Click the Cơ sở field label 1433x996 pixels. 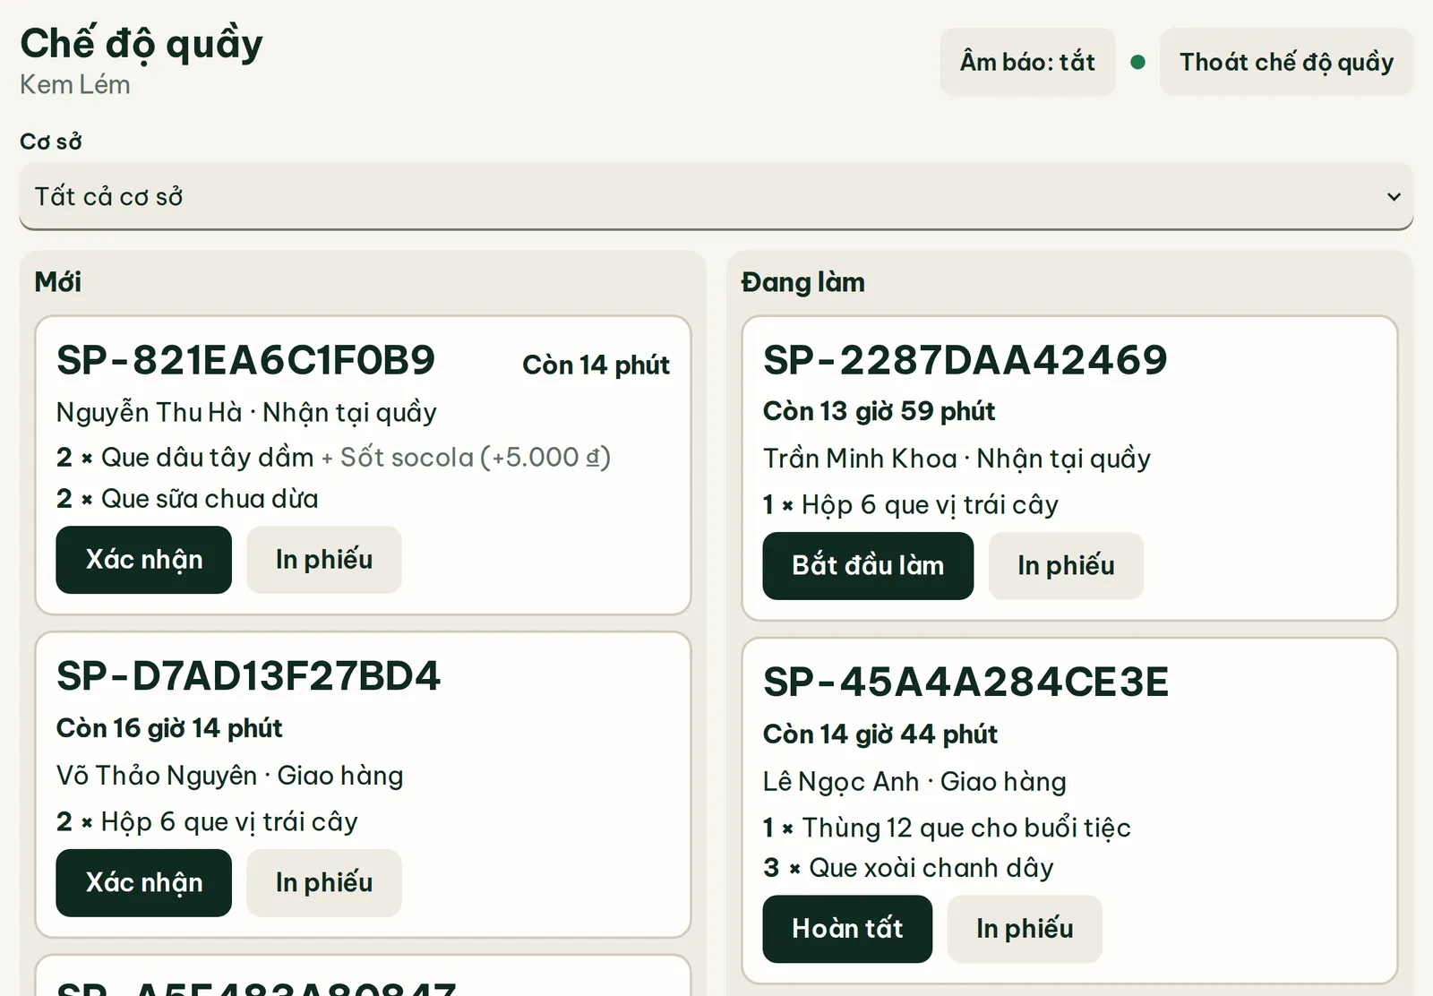click(51, 142)
